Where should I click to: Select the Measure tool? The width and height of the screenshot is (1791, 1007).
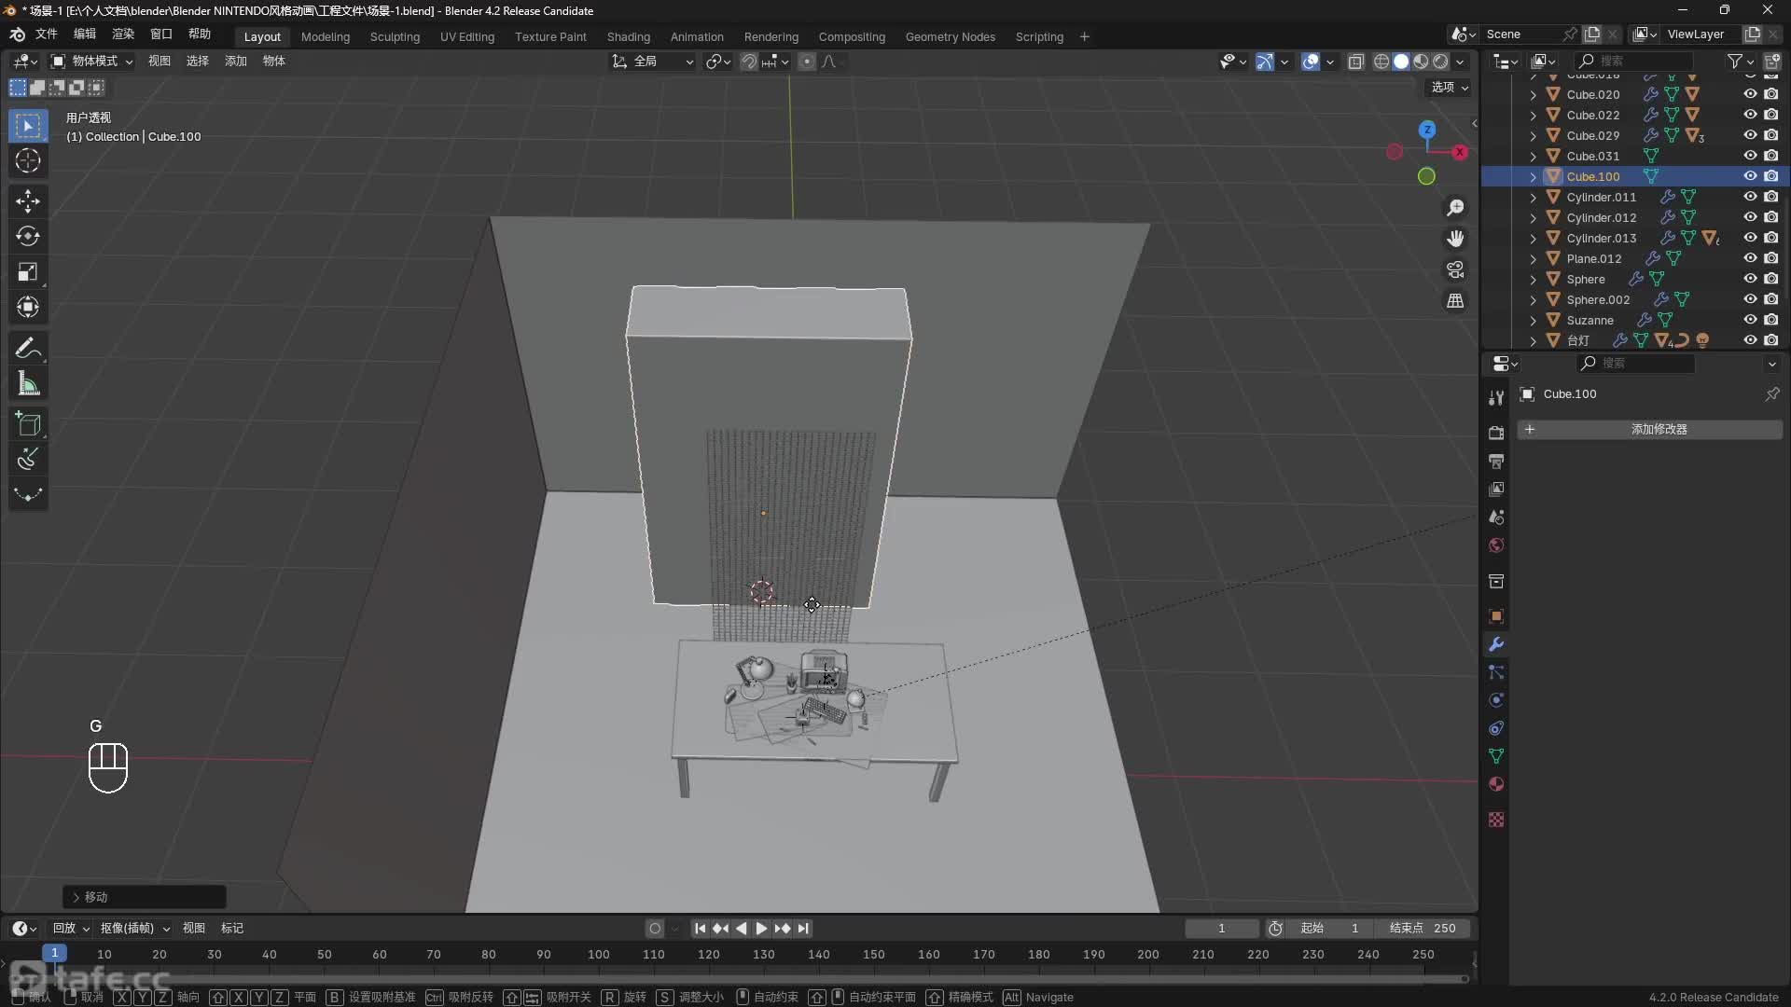[x=28, y=384]
